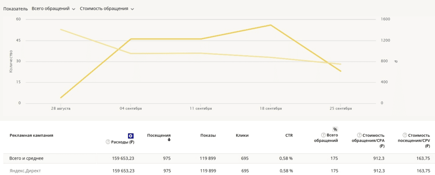Click the help icon beside Стоимость посещения/CPV
Screen dimensions: 435x175
pos(405,135)
